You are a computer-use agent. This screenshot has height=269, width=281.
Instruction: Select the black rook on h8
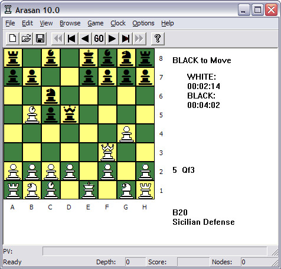coord(145,58)
